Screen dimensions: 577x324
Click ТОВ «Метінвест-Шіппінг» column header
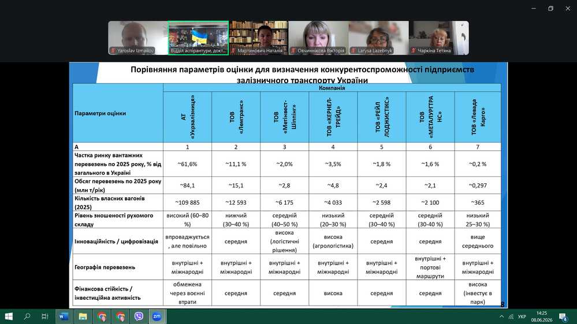(284, 117)
